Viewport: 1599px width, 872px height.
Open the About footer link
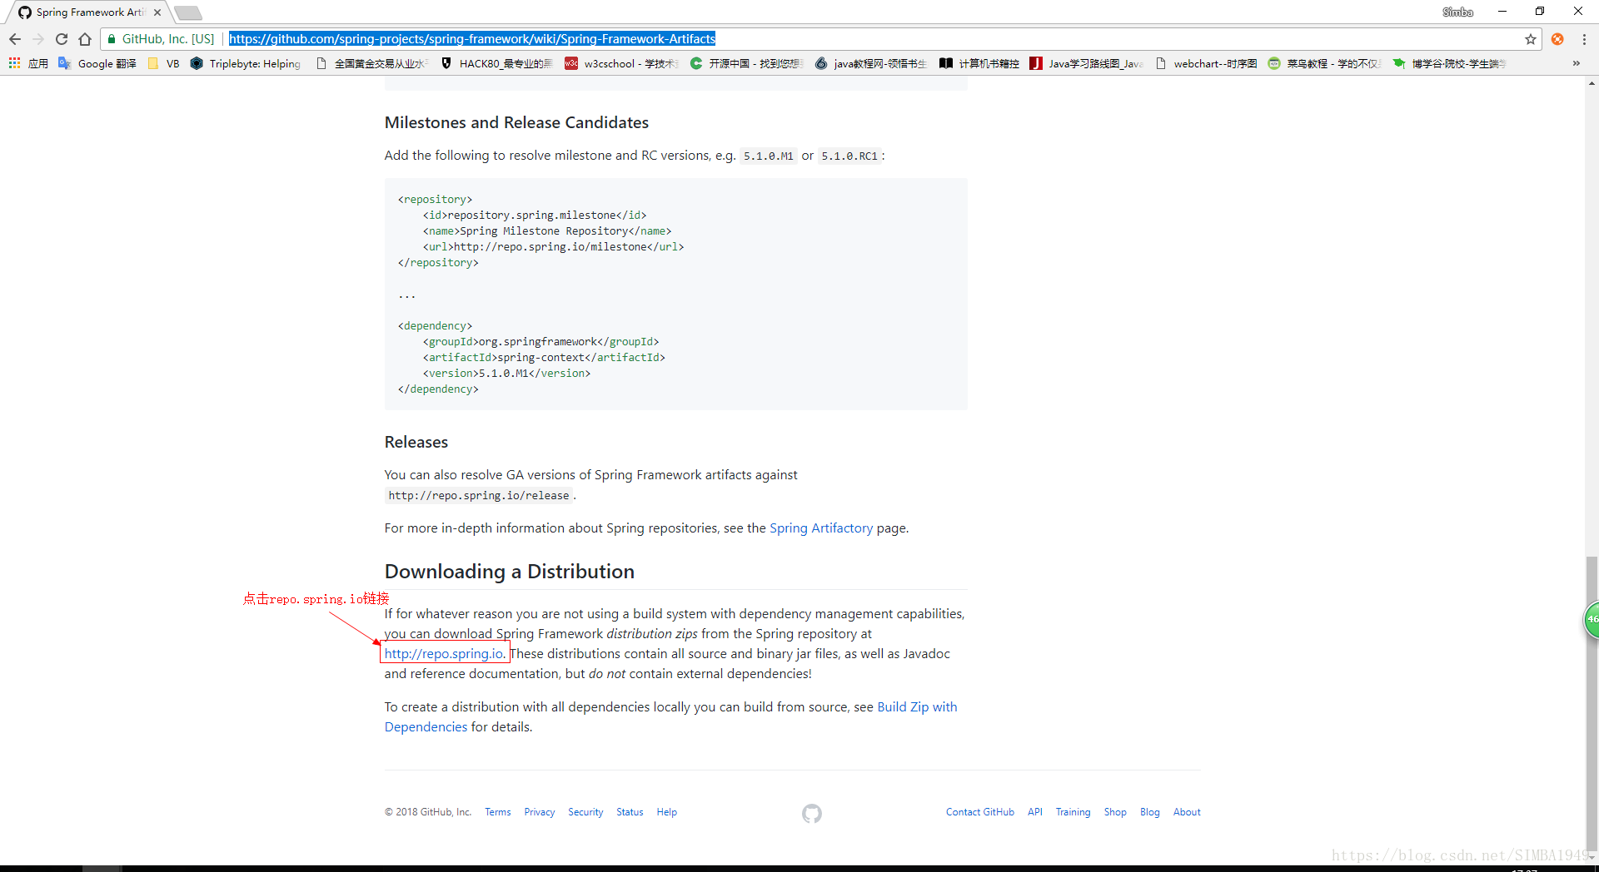point(1187,812)
